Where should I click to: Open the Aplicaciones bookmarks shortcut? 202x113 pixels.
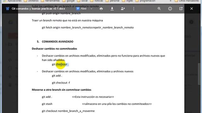(x=13, y=1)
